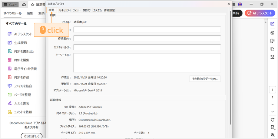Click the キーワード(K) text area
278x139 pixels.
(x=147, y=63)
